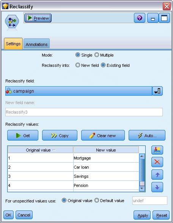Click the OK button
173x223 pixels.
coord(8,215)
